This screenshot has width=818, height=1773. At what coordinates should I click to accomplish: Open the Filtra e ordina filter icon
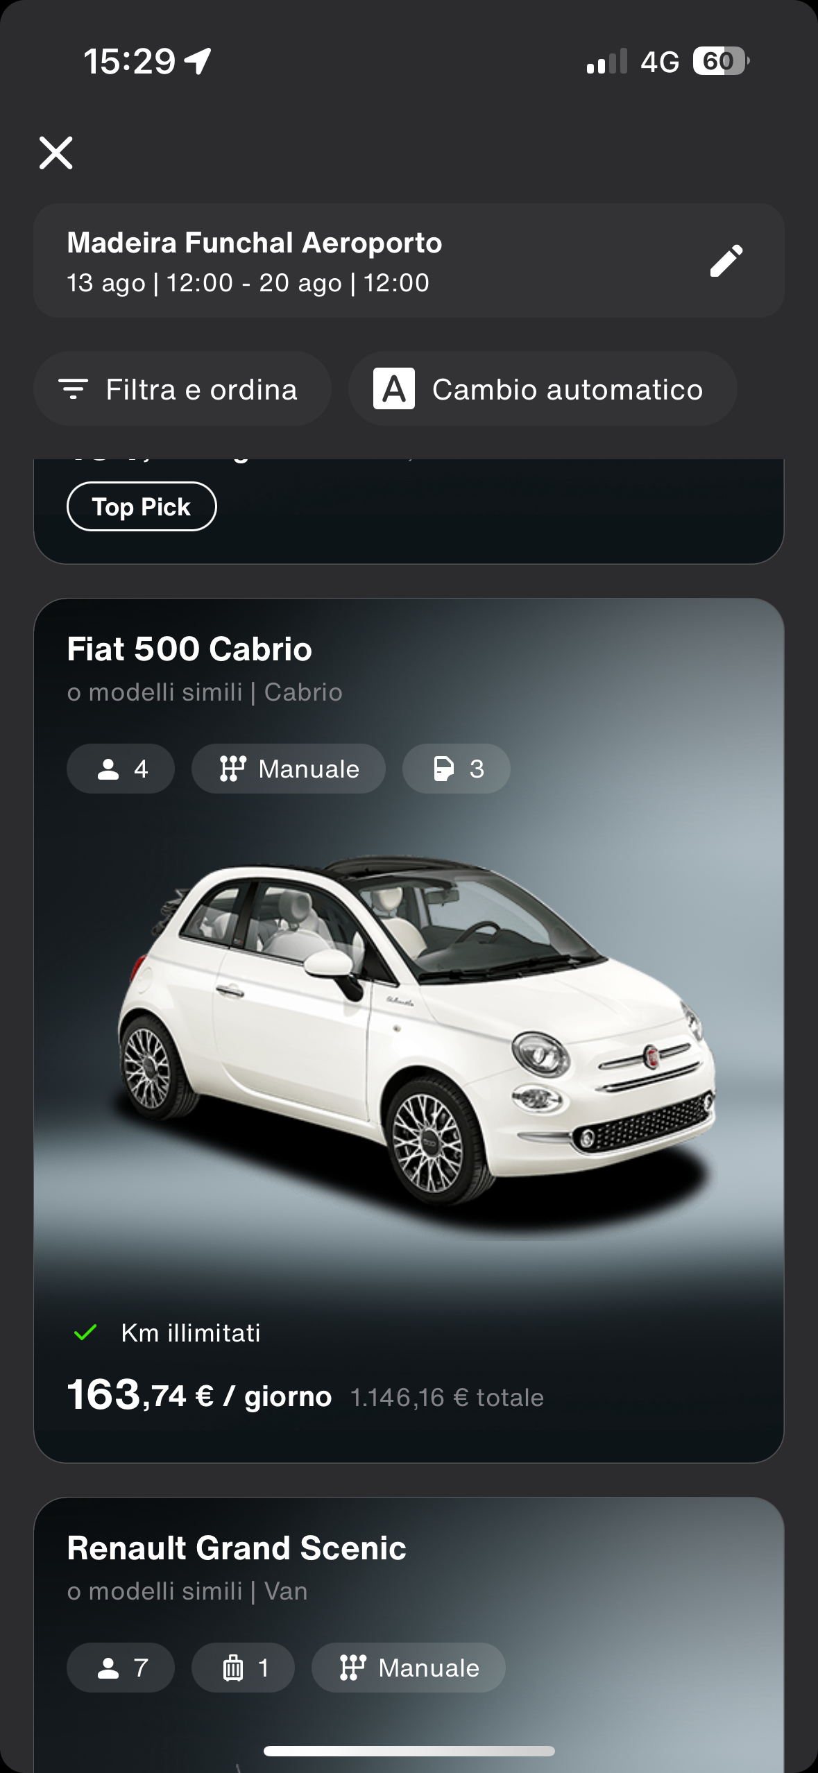coord(73,389)
